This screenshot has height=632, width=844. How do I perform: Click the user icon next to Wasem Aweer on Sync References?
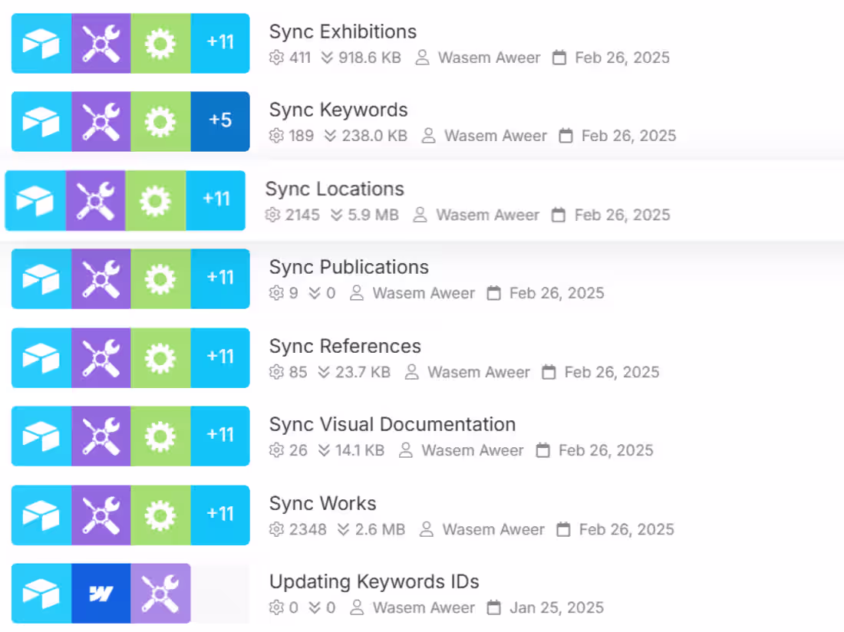click(411, 372)
